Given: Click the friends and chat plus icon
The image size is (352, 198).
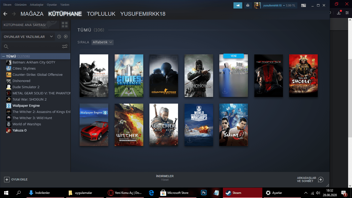Looking at the screenshot, I should tap(321, 179).
